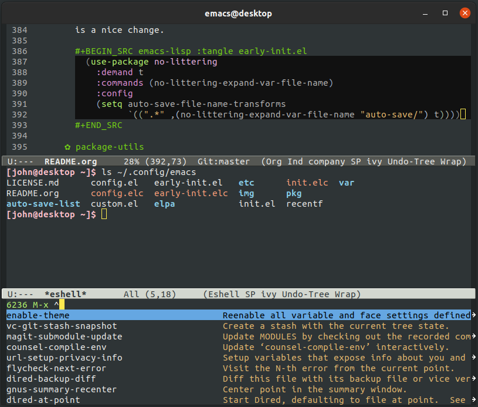Click early-init.elc in eshell listing
The width and height of the screenshot is (478, 407).
[191, 193]
